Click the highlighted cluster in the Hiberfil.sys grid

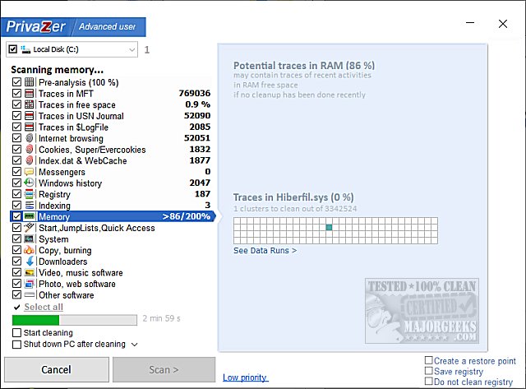click(x=329, y=227)
